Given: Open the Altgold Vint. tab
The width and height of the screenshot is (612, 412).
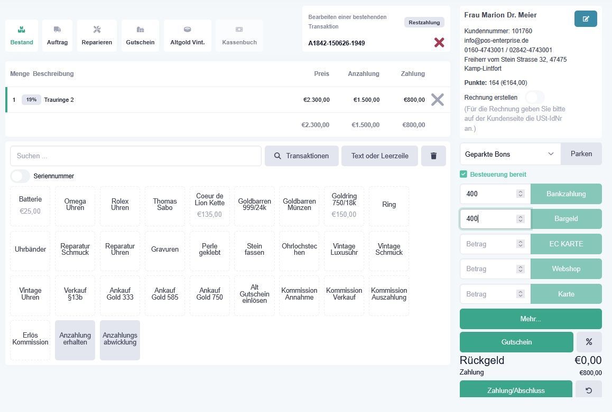Looking at the screenshot, I should (187, 35).
